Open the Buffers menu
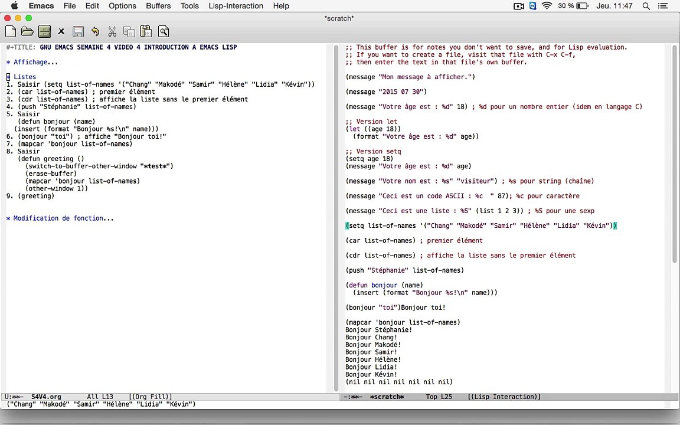The height and width of the screenshot is (425, 680). (x=158, y=6)
